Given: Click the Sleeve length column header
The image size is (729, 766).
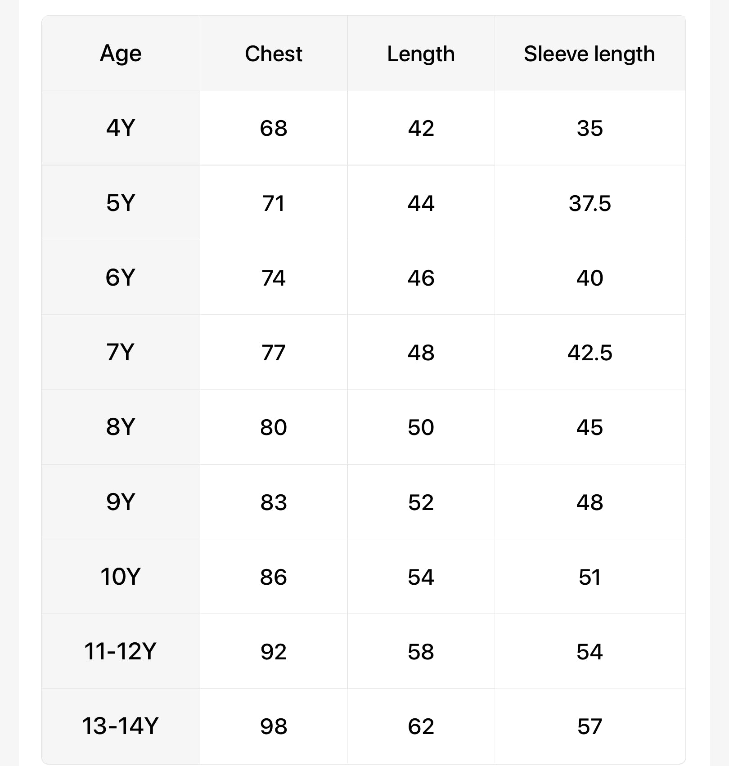Looking at the screenshot, I should point(589,54).
